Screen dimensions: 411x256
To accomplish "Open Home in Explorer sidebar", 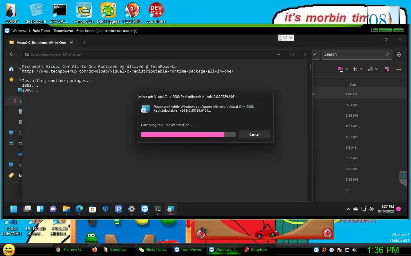I will point(12,69).
